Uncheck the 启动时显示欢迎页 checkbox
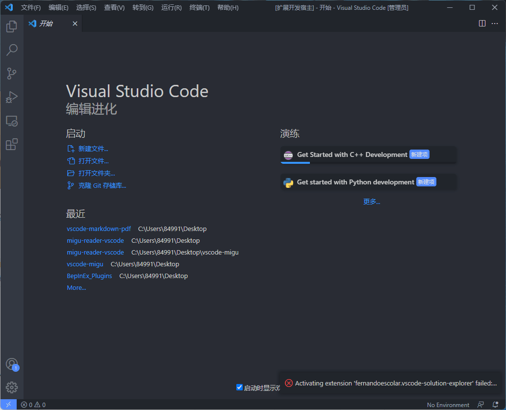 [x=239, y=387]
